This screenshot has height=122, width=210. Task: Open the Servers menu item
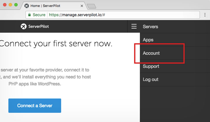175,26
